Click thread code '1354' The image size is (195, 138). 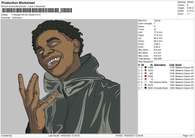172,79
